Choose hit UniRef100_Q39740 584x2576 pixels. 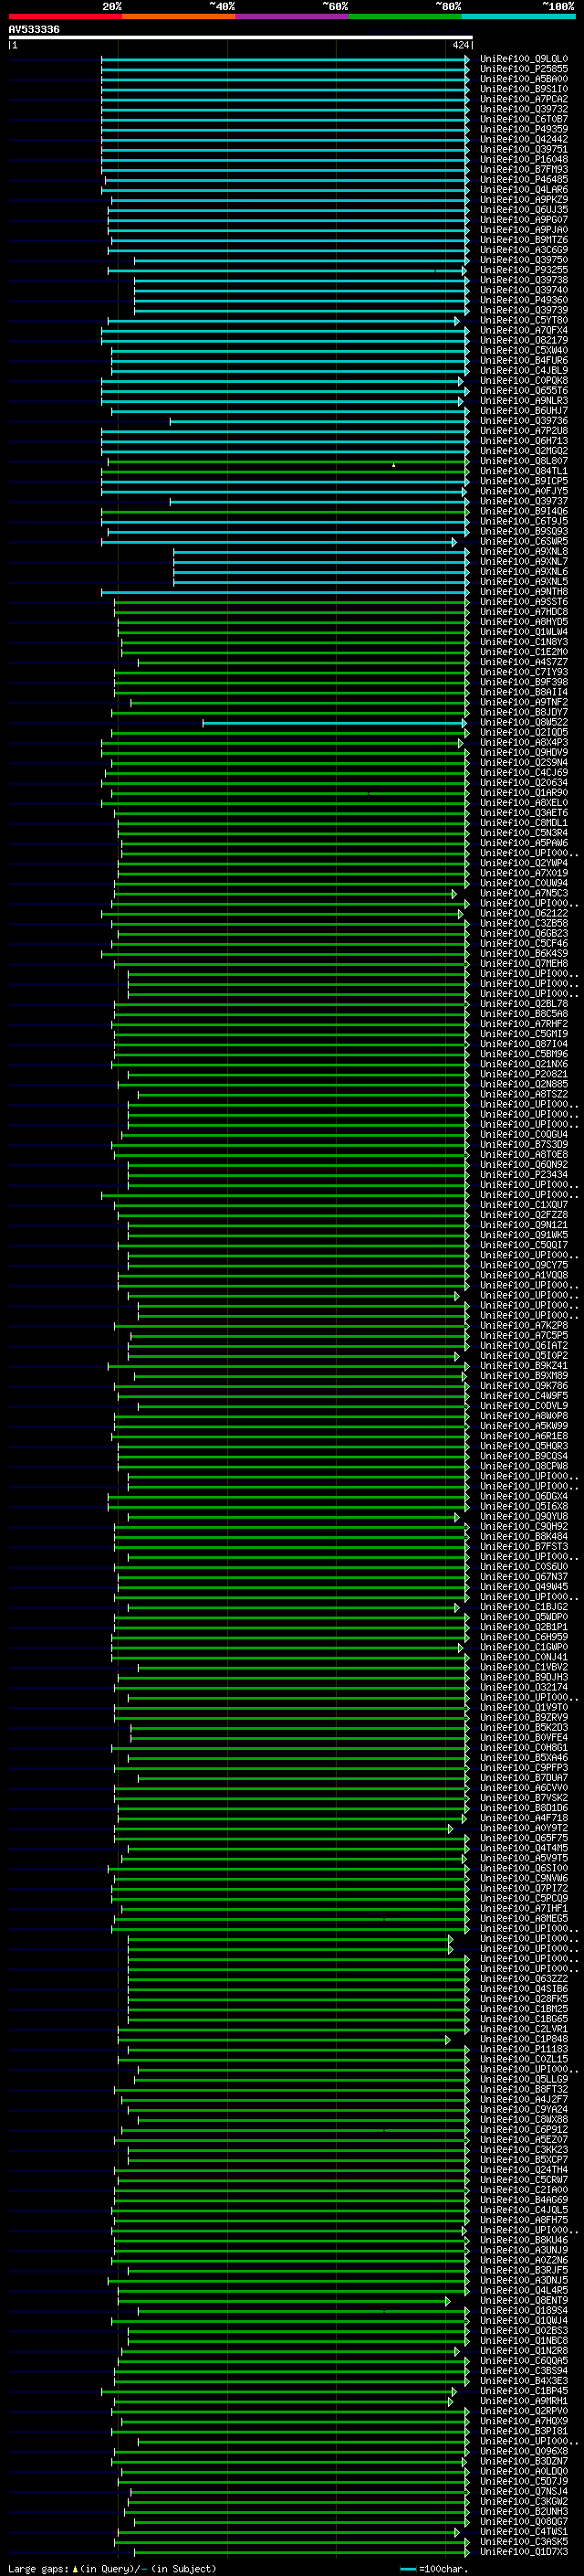coord(523,290)
